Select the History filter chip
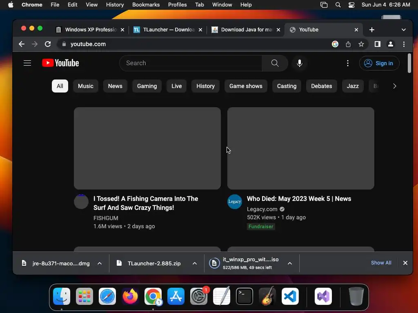 pos(206,86)
